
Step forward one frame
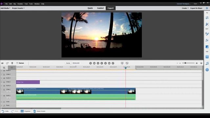point(106,63)
